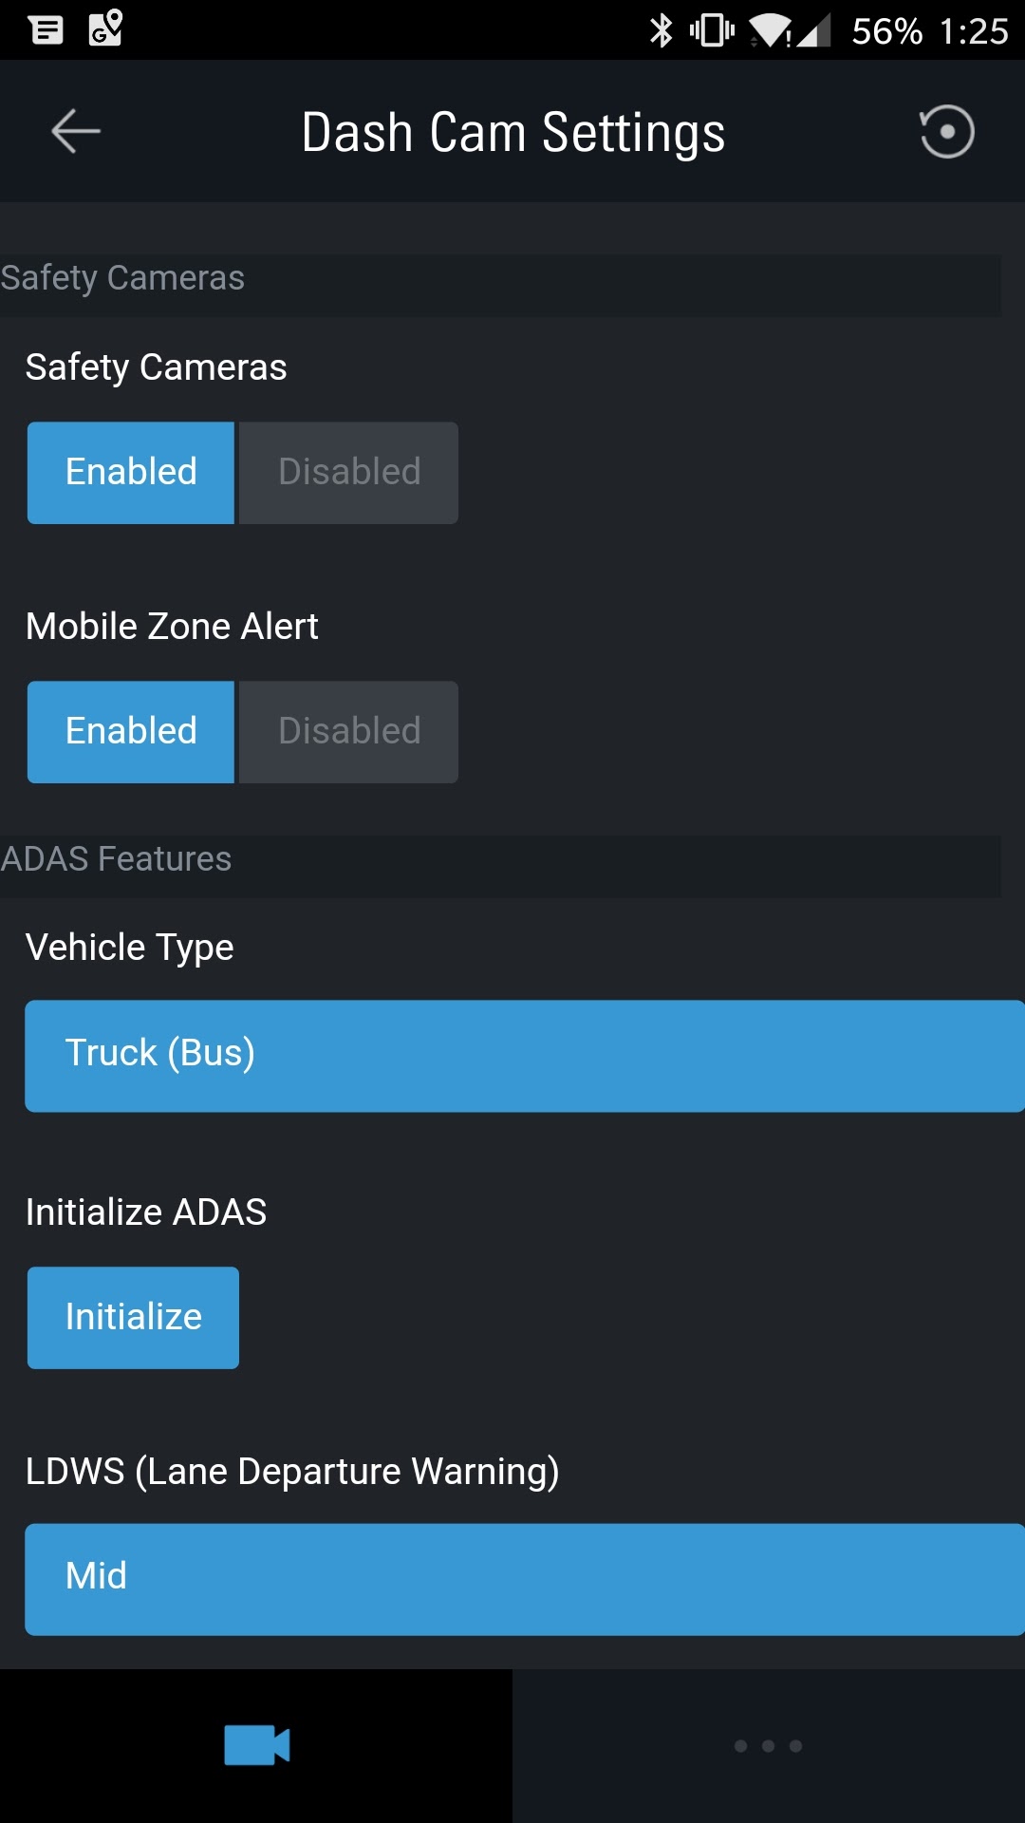
Task: Tap the battery percentage indicator
Action: click(x=886, y=31)
